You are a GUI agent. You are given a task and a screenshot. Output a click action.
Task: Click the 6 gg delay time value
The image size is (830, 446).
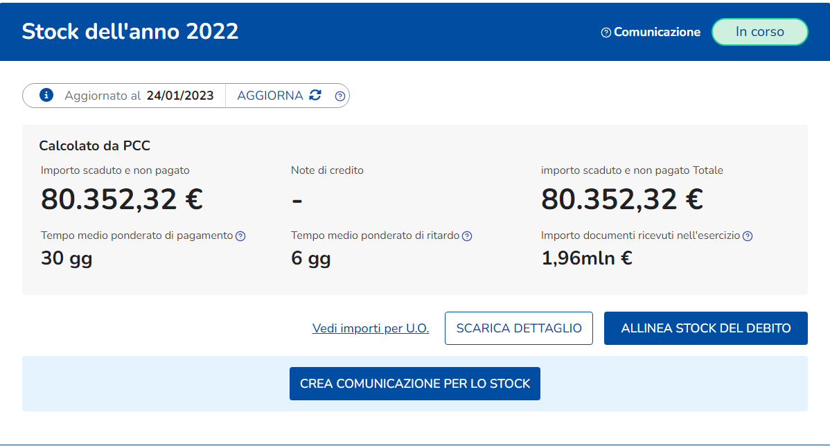pyautogui.click(x=310, y=258)
